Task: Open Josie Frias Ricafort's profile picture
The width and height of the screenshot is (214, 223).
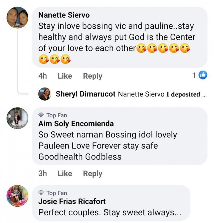Action: [17, 196]
